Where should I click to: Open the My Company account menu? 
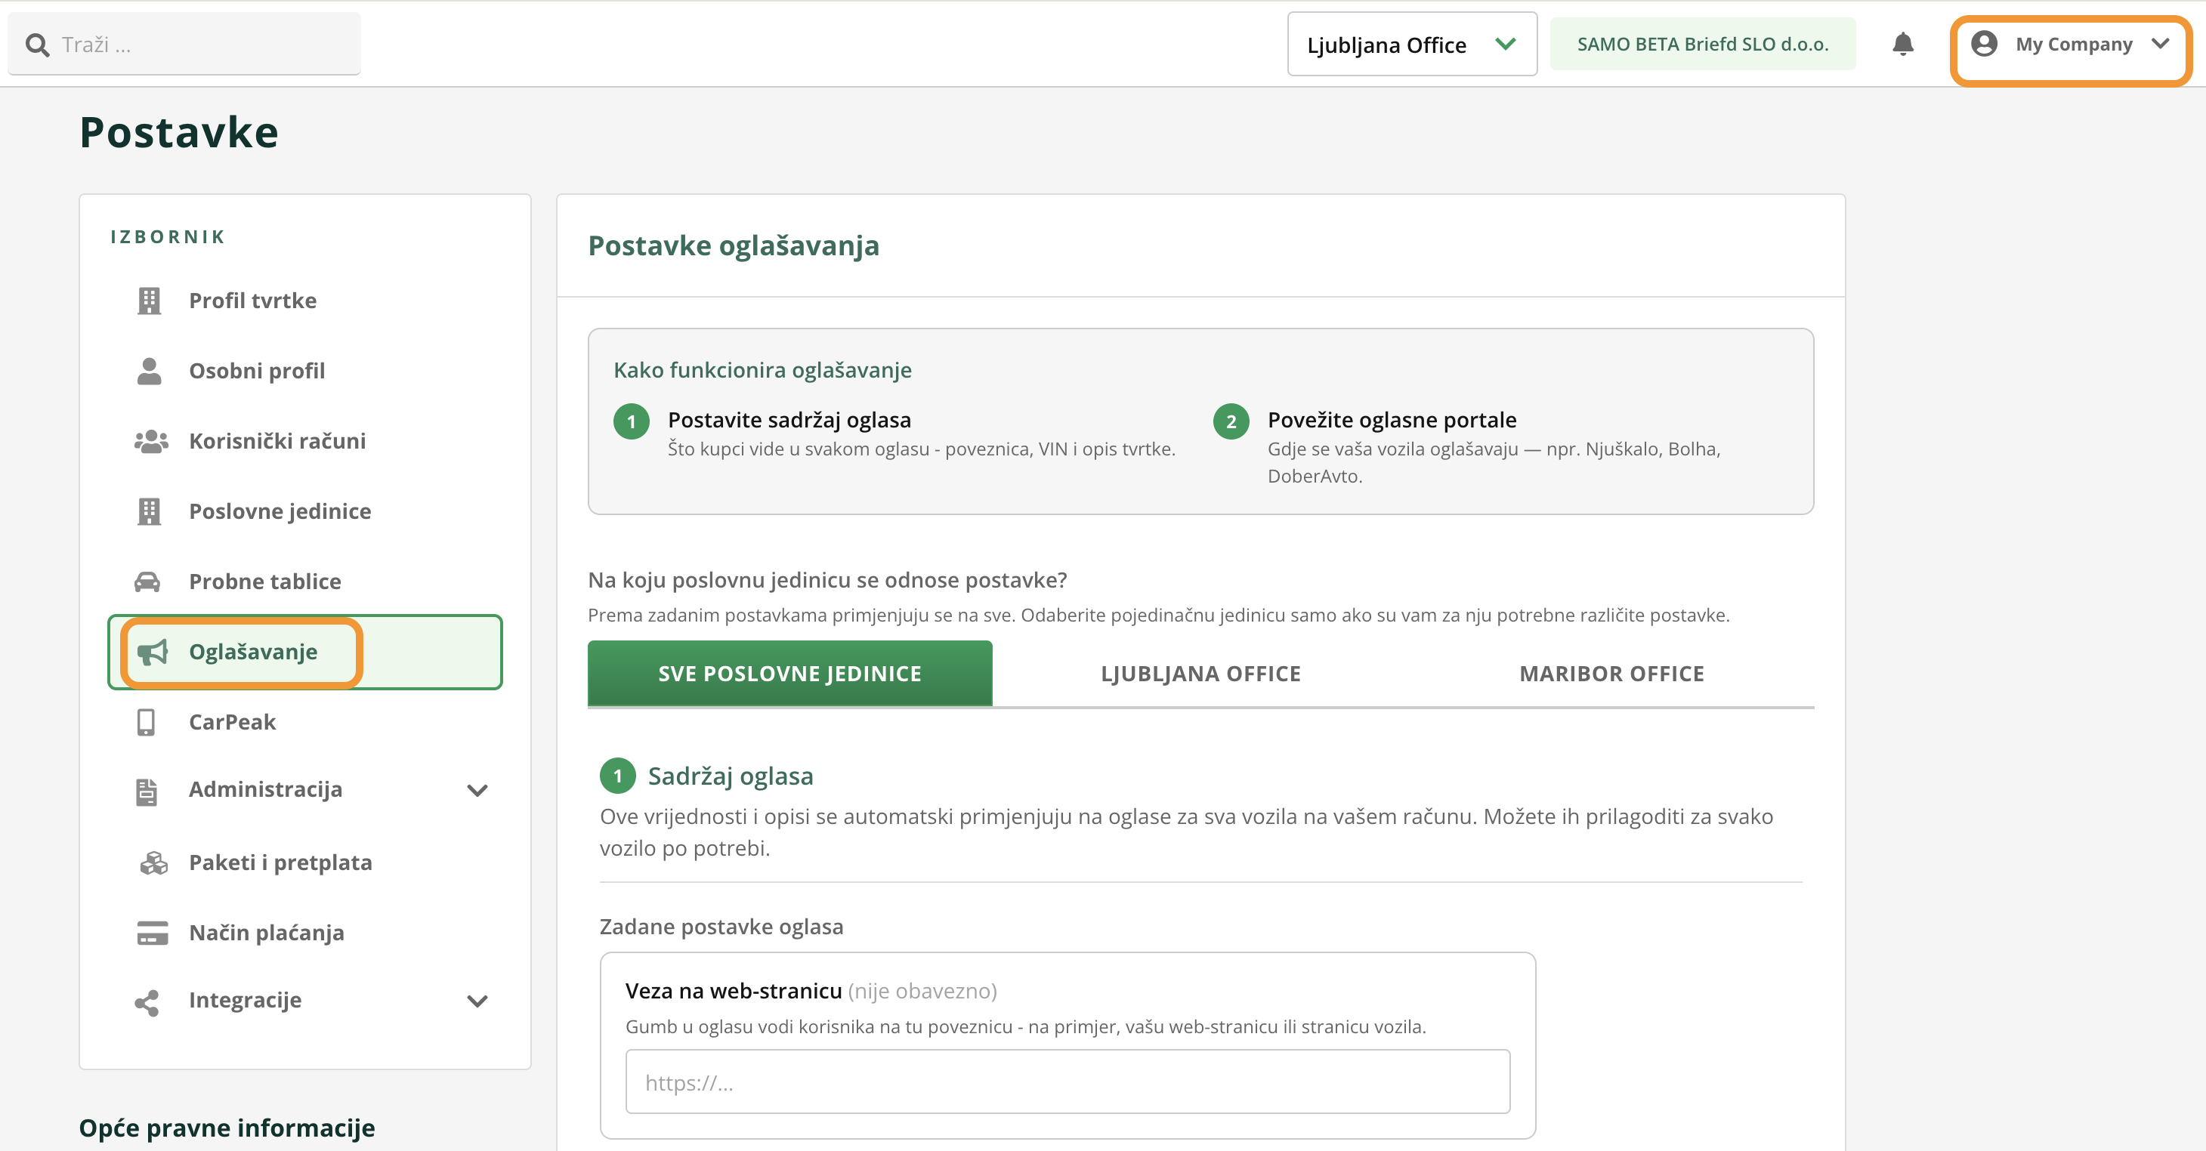(2070, 44)
